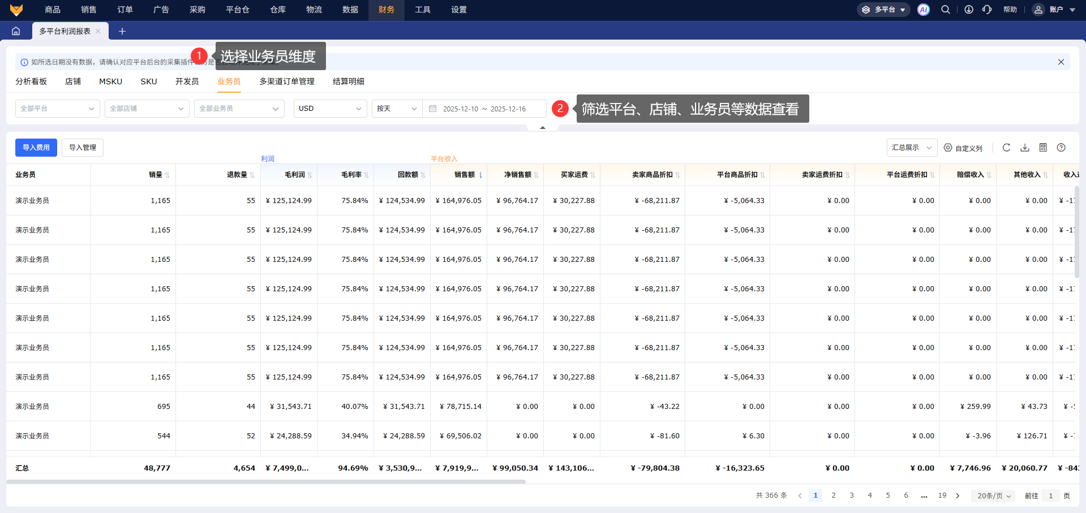The width and height of the screenshot is (1086, 513).
Task: Click the refresh icon above the table
Action: 1006,148
